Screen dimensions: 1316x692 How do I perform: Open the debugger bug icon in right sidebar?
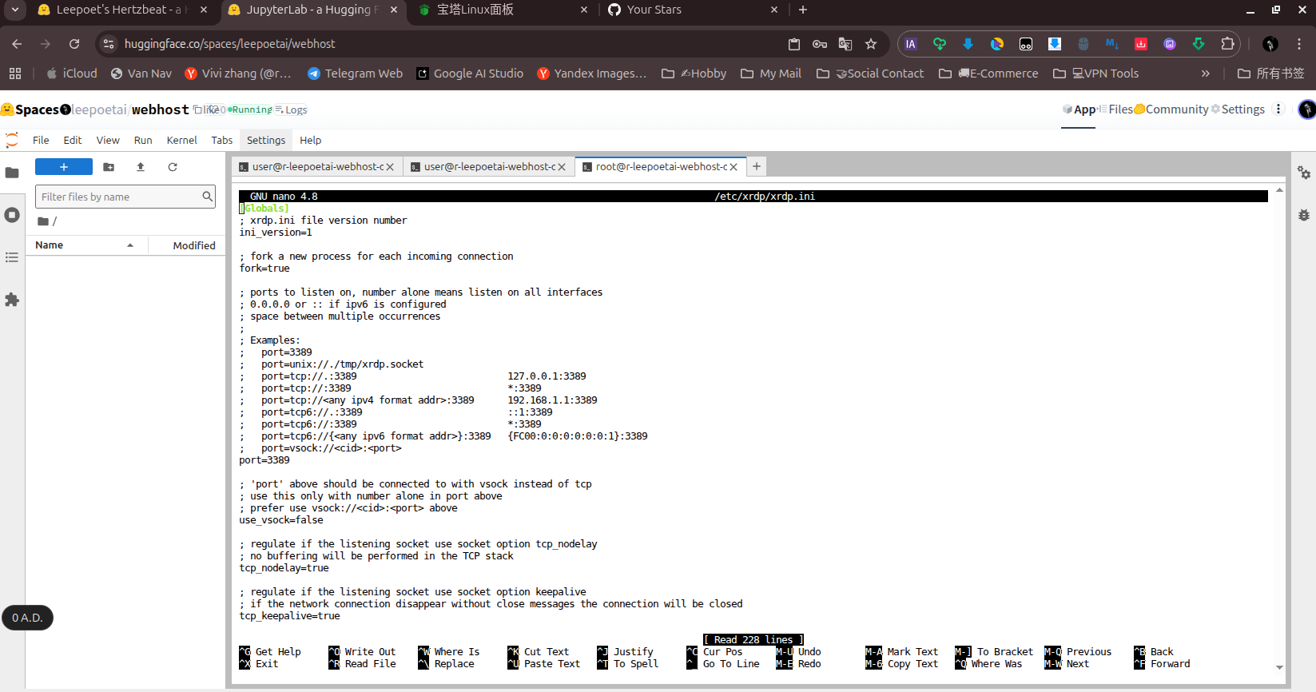[x=1303, y=215]
